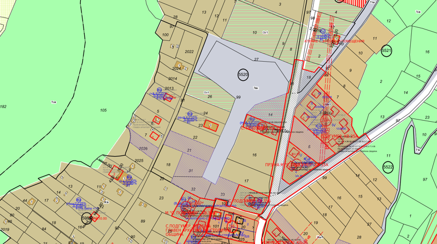Image resolution: width=437 pixels, height=244 pixels.
Task: Click the circled 5520 block marker
Action: (243, 74)
